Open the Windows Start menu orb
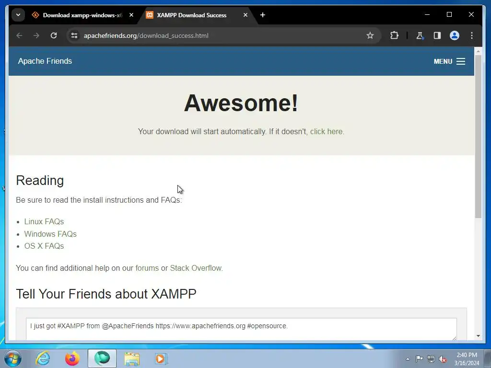 pyautogui.click(x=13, y=358)
